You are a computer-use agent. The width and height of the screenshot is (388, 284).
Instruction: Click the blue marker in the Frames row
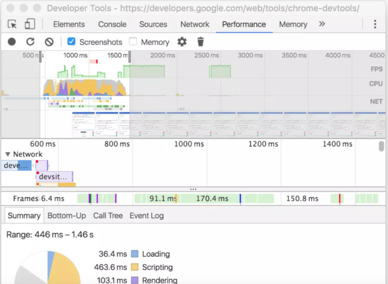[240, 199]
